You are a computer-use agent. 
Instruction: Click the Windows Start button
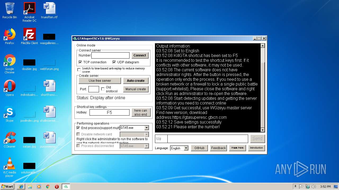pos(7,187)
